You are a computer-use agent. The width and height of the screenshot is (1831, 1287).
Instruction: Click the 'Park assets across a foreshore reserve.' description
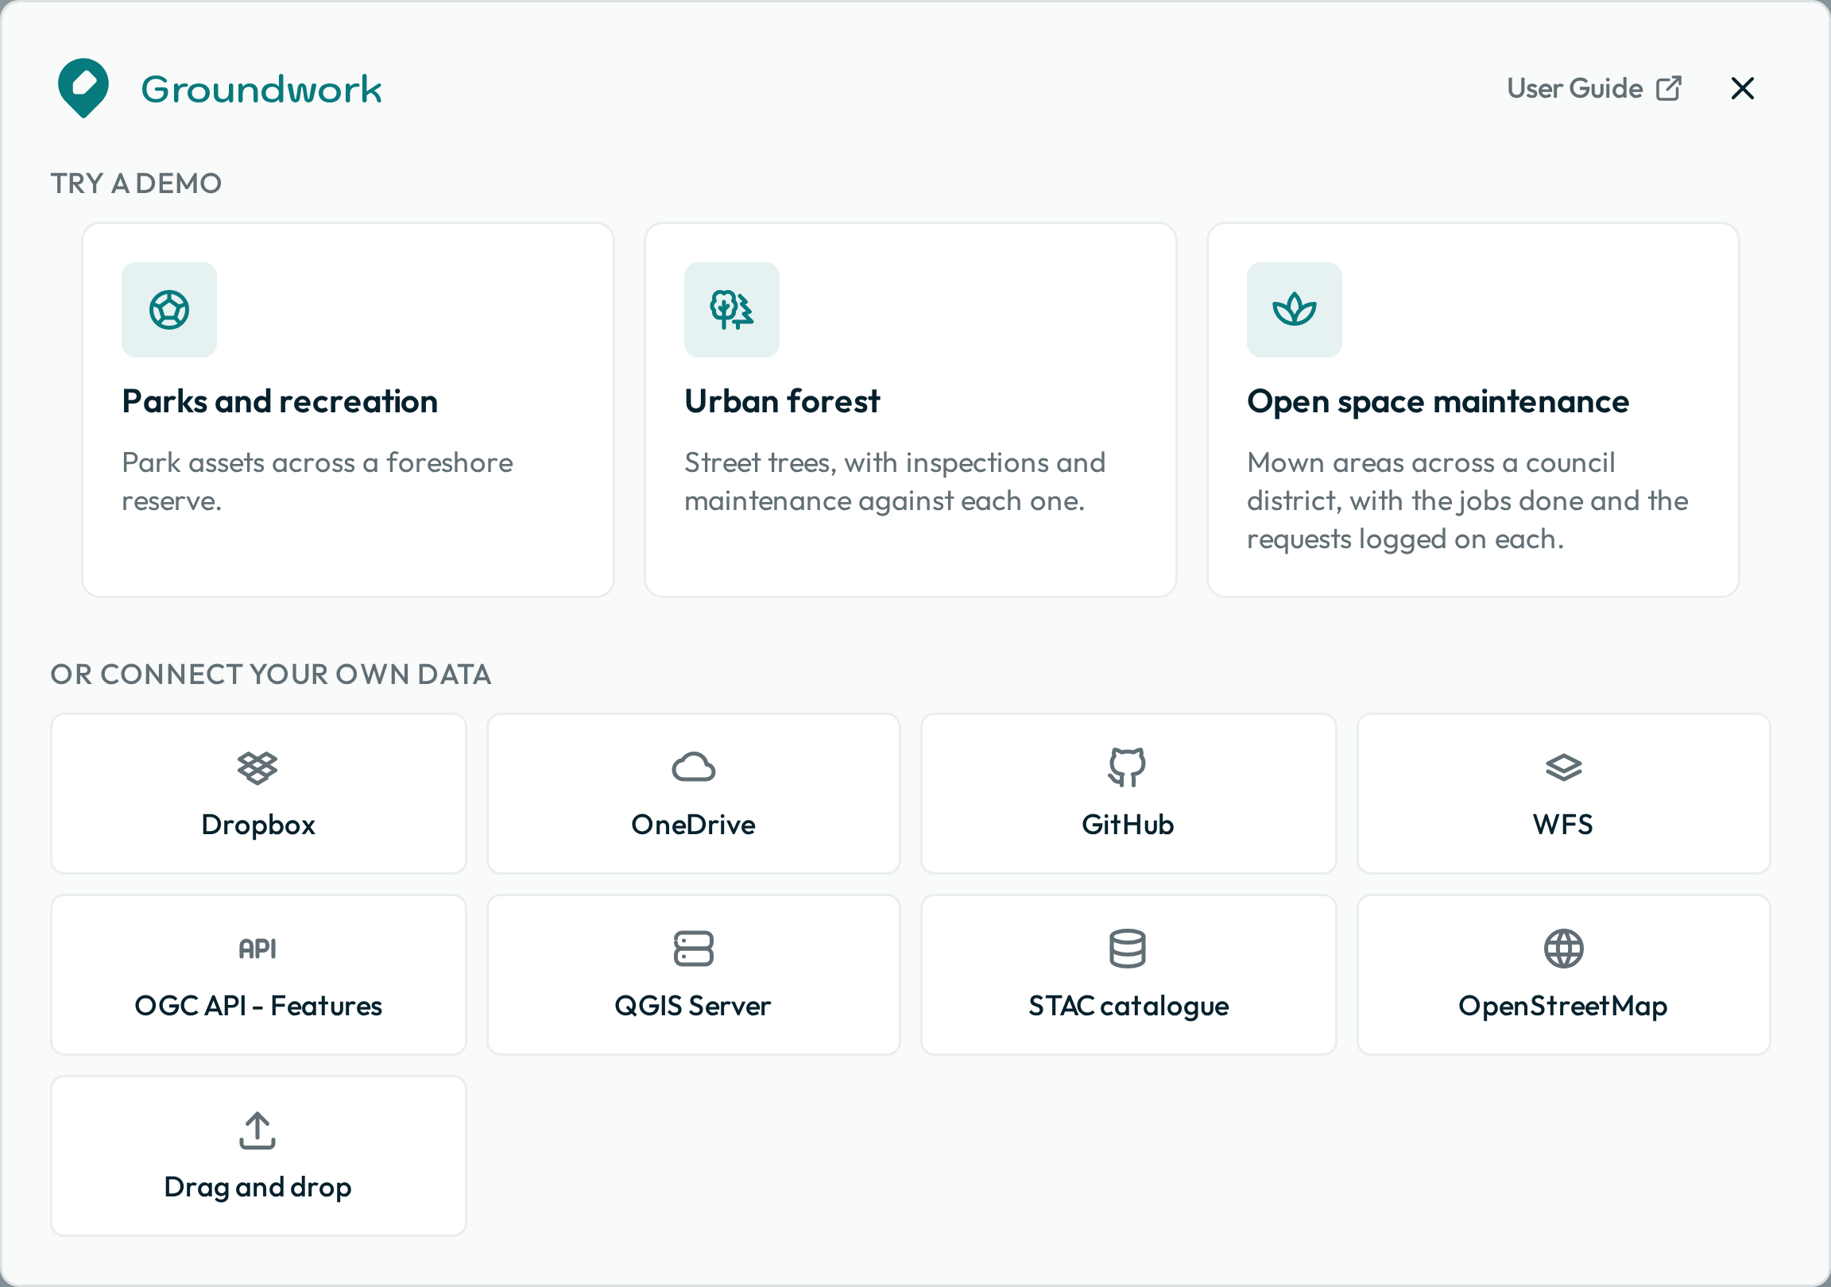[317, 481]
